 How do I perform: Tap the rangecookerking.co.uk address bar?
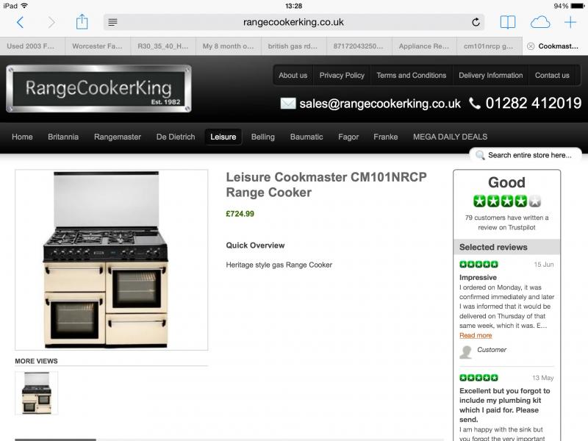click(x=293, y=22)
